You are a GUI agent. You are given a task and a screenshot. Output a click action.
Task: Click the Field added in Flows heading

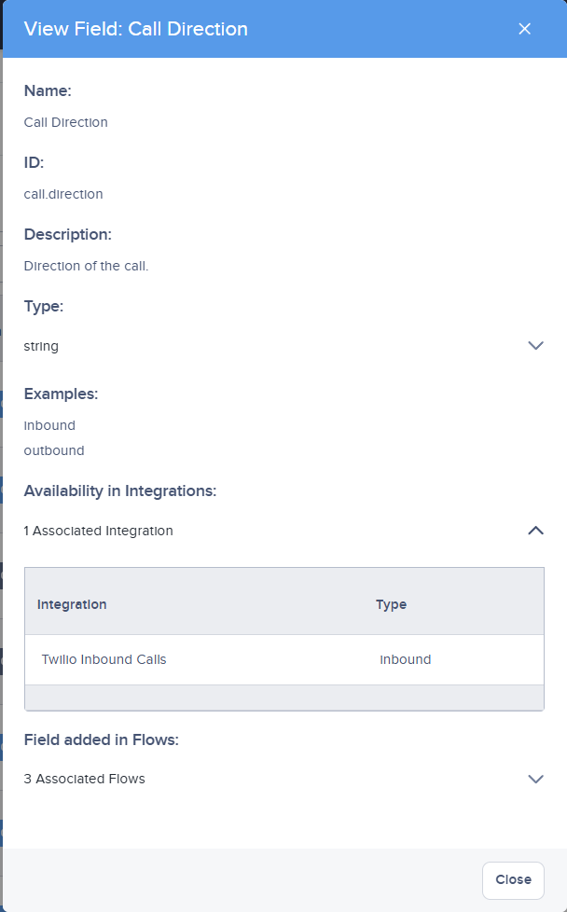pos(102,739)
